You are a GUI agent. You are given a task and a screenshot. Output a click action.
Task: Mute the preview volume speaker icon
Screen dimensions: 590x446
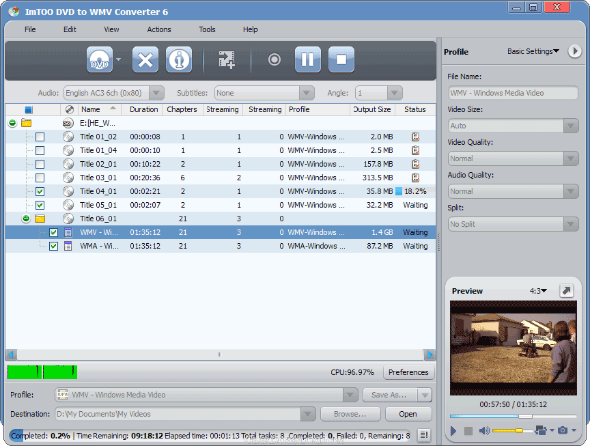click(484, 430)
